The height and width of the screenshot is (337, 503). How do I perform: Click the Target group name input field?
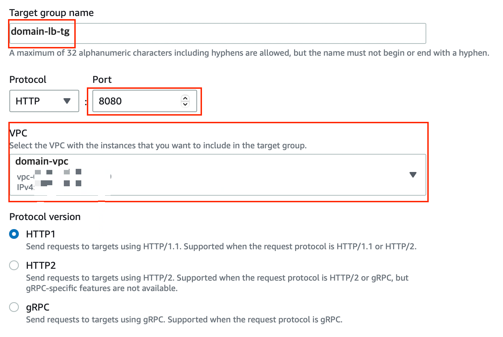click(x=218, y=33)
